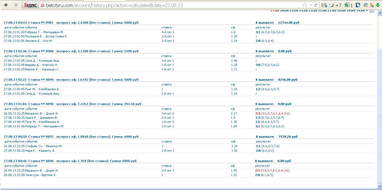Screen dimensions: 382x190
Task: Click 'Села Д. - Кузнецов Анд.' under bet 8900
Action: (x=42, y=61)
